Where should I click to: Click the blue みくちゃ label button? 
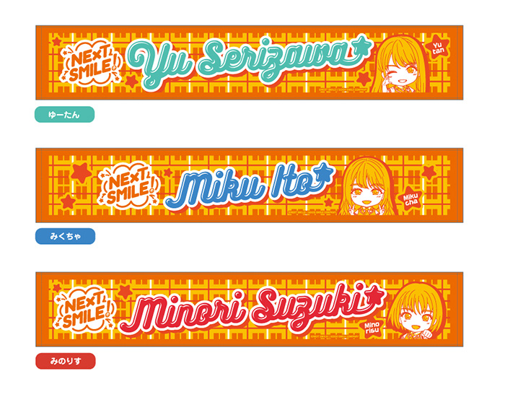point(65,236)
